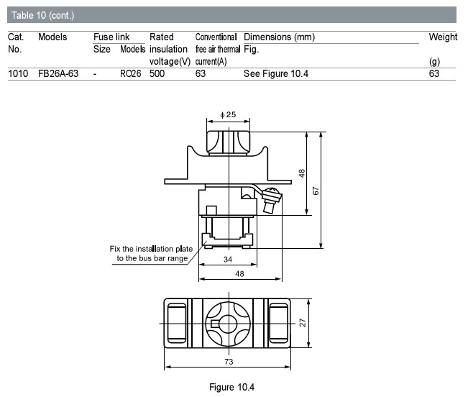Click the 'Conventional' thermal current header
Image resolution: width=468 pixels, height=397 pixels.
(x=216, y=37)
